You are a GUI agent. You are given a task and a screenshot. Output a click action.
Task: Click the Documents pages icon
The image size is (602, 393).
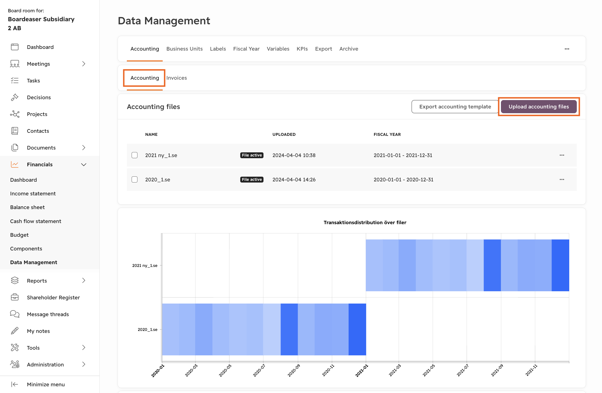[x=15, y=148]
